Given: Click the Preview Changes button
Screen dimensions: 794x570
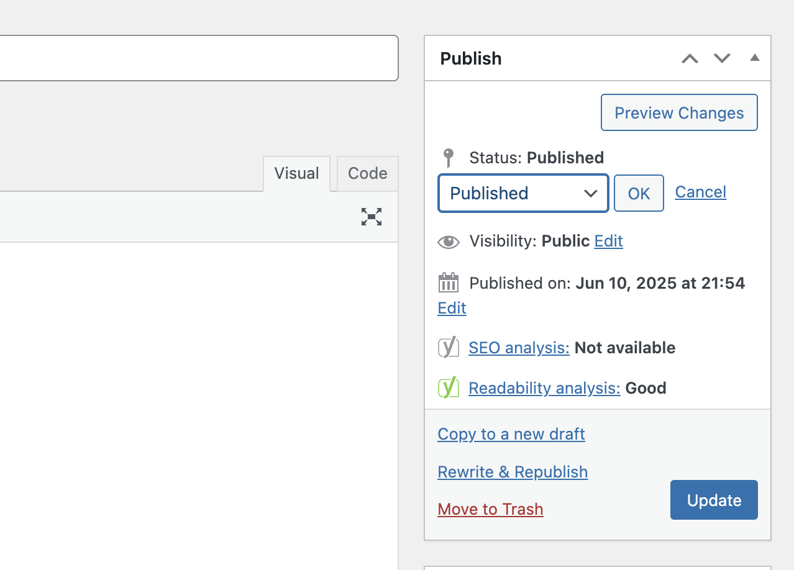Looking at the screenshot, I should coord(679,112).
